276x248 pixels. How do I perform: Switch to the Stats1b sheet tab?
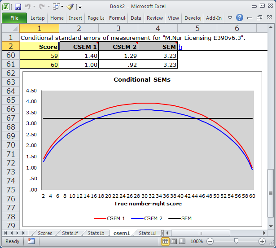96,233
